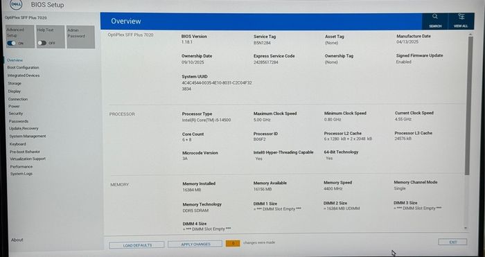Viewport: 485px width, 257px height.
Task: Click the Apply Changes button
Action: (195, 244)
